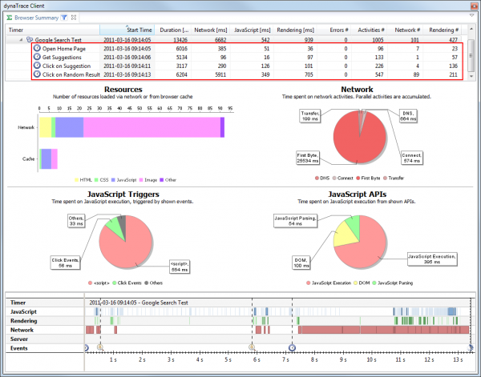This screenshot has height=377, width=481.
Task: Click the Others label on Triggers pie
Action: coord(76,221)
